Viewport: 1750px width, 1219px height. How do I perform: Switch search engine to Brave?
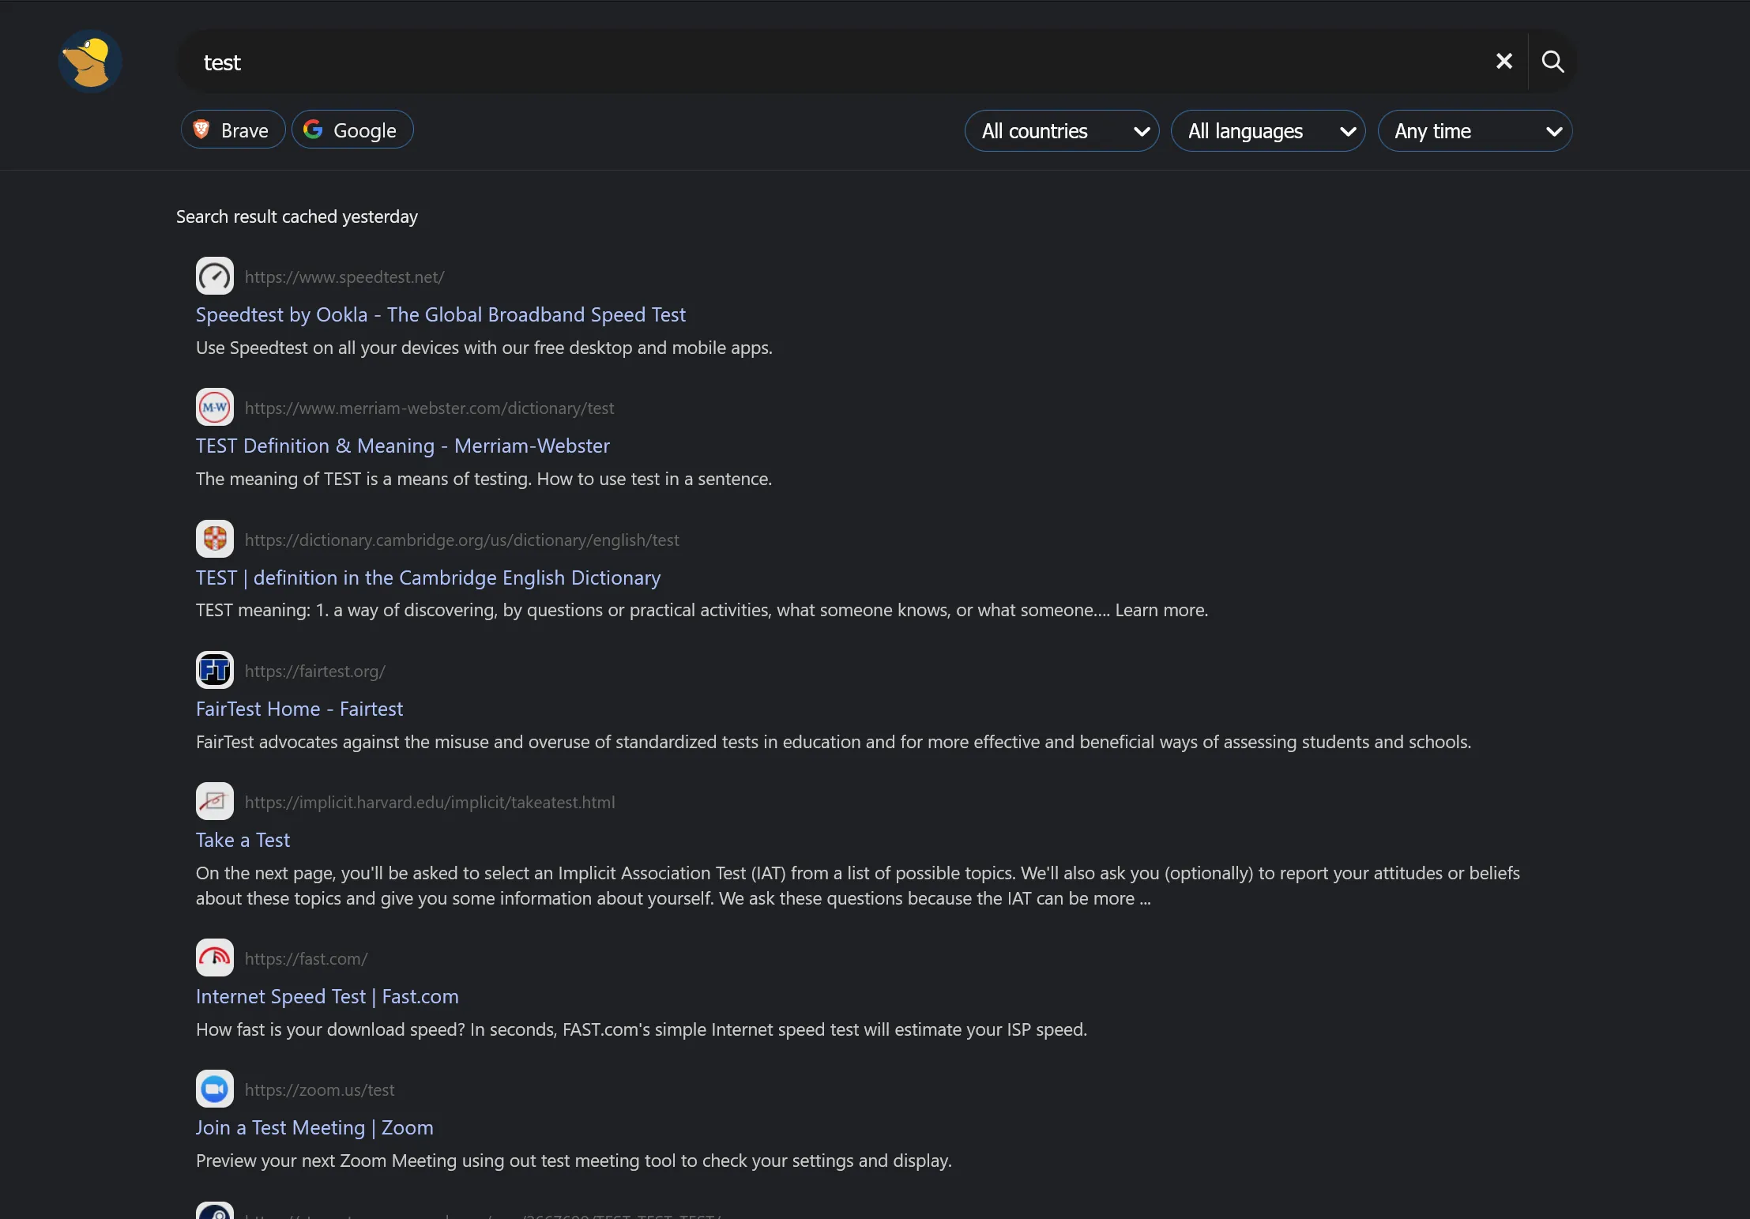pyautogui.click(x=232, y=130)
